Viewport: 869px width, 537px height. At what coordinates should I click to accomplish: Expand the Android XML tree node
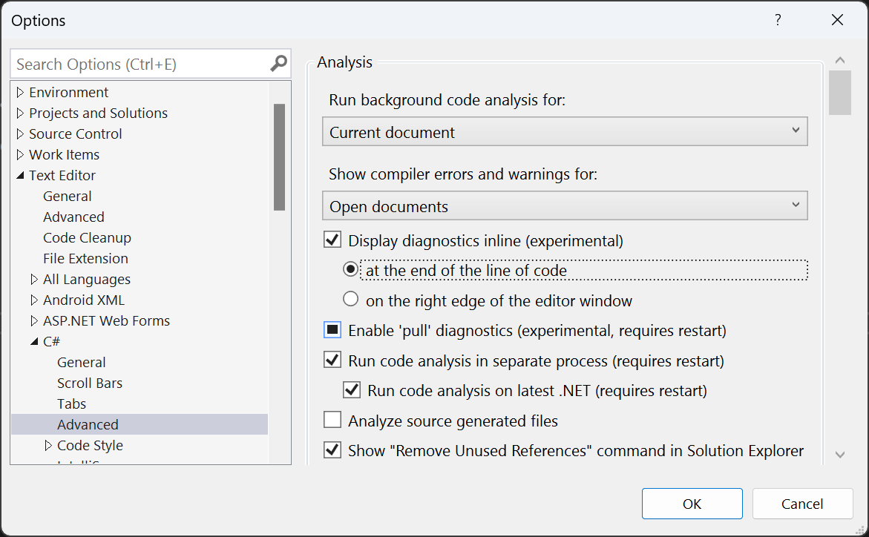[33, 300]
